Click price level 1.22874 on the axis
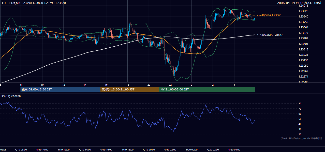The image size is (325, 152). (x=304, y=77)
